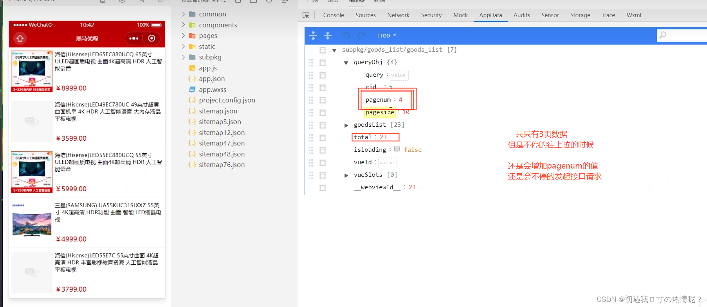Click the static folder icon
Screen dimensions: 707x307
pos(192,47)
